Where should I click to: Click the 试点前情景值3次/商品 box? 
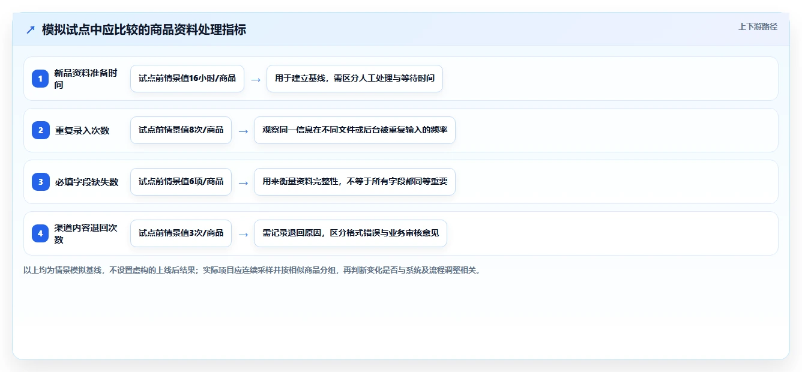pyautogui.click(x=181, y=233)
